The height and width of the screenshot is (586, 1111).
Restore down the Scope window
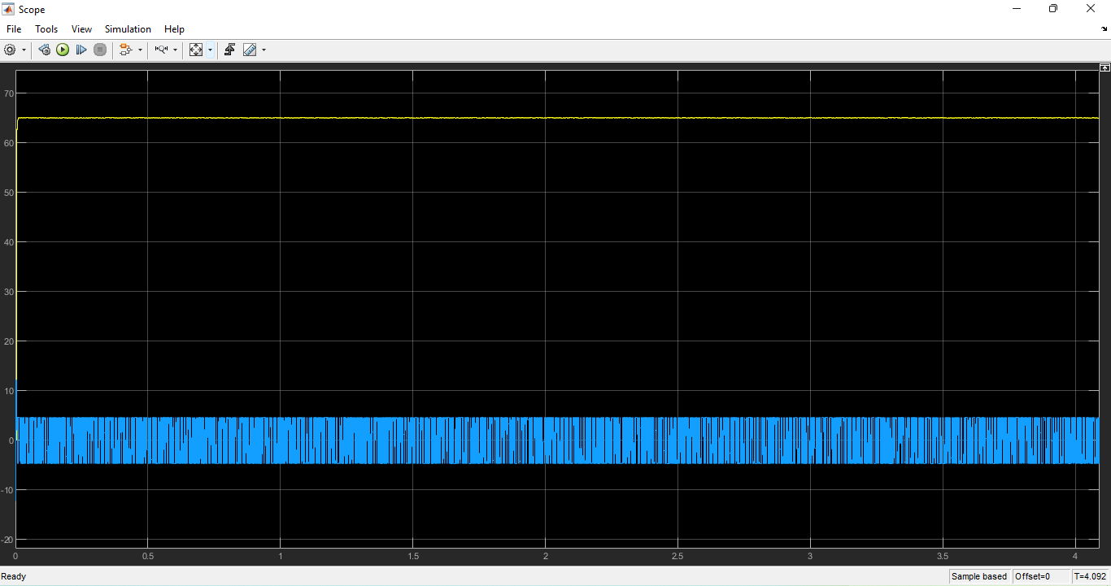coord(1053,9)
